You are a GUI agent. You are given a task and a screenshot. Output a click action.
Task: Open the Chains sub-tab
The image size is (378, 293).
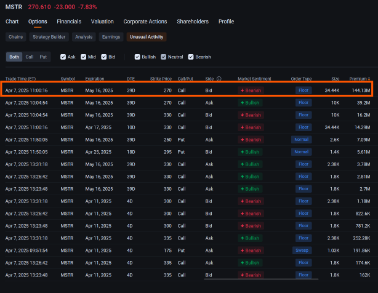point(15,37)
